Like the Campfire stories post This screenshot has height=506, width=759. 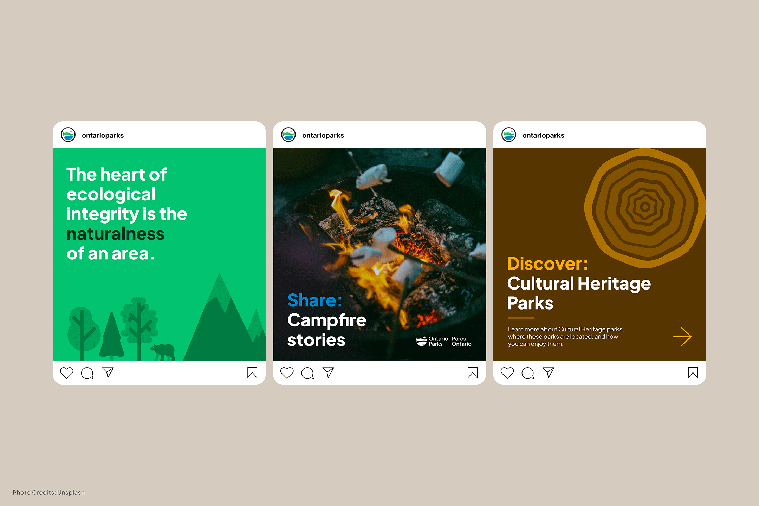pos(287,373)
